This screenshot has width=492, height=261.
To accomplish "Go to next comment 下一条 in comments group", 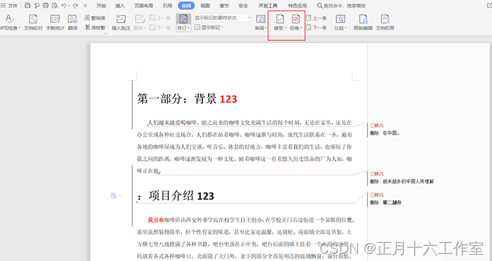I will coord(160,27).
